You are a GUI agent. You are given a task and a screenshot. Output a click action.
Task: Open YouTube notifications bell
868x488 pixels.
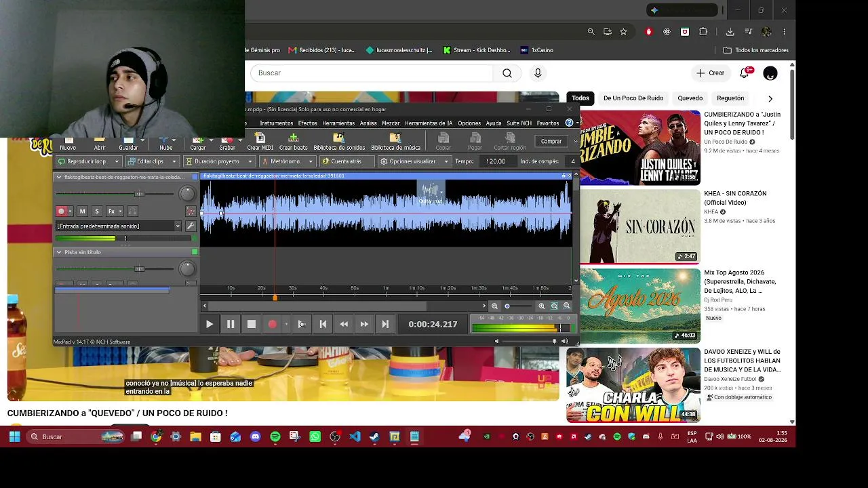point(744,73)
